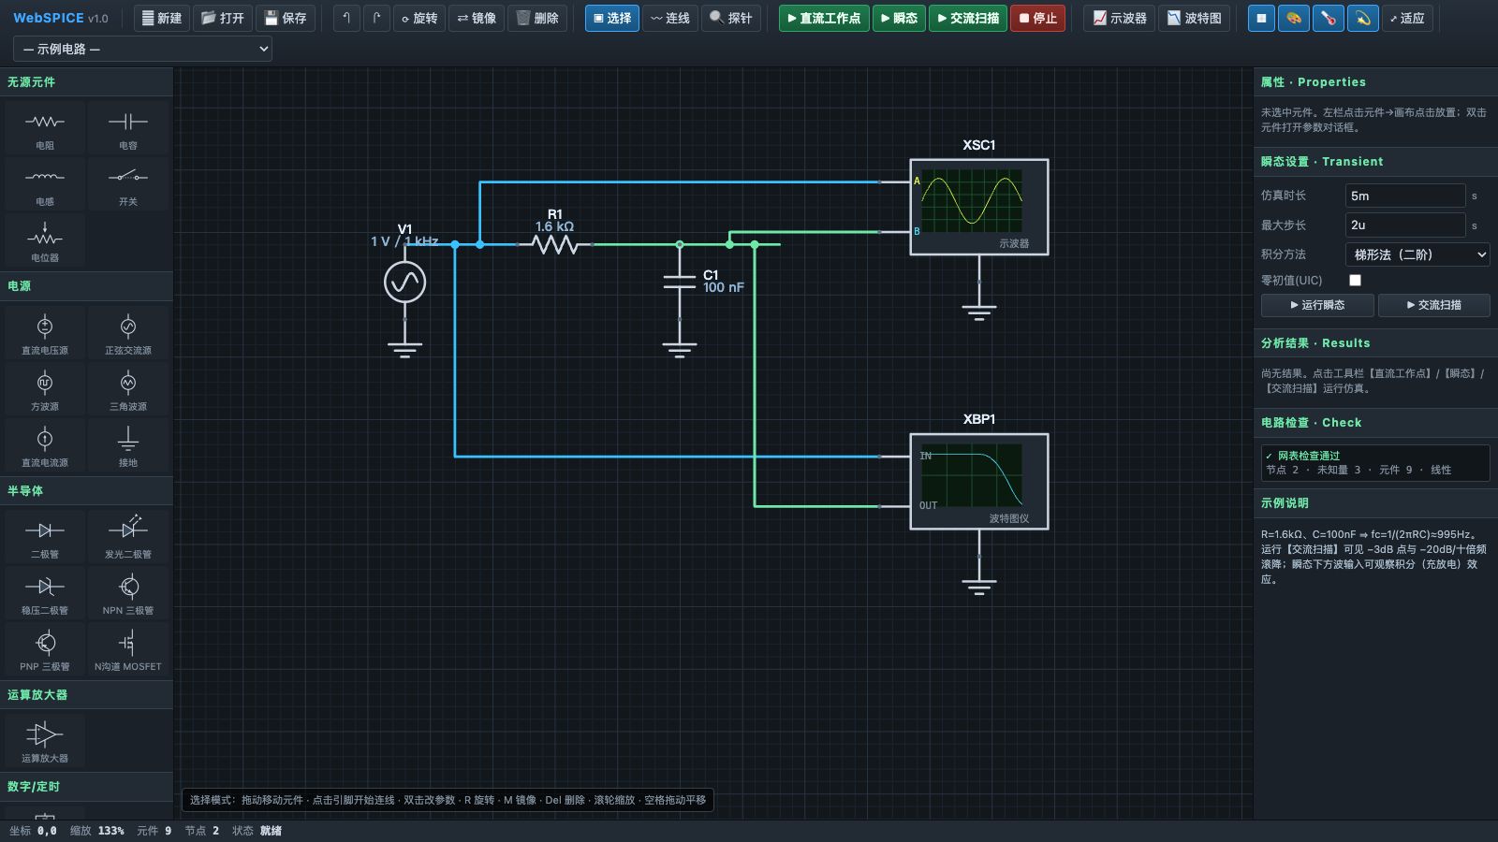
Task: Select the op-amp (运算放大器) component
Action: pyautogui.click(x=45, y=741)
